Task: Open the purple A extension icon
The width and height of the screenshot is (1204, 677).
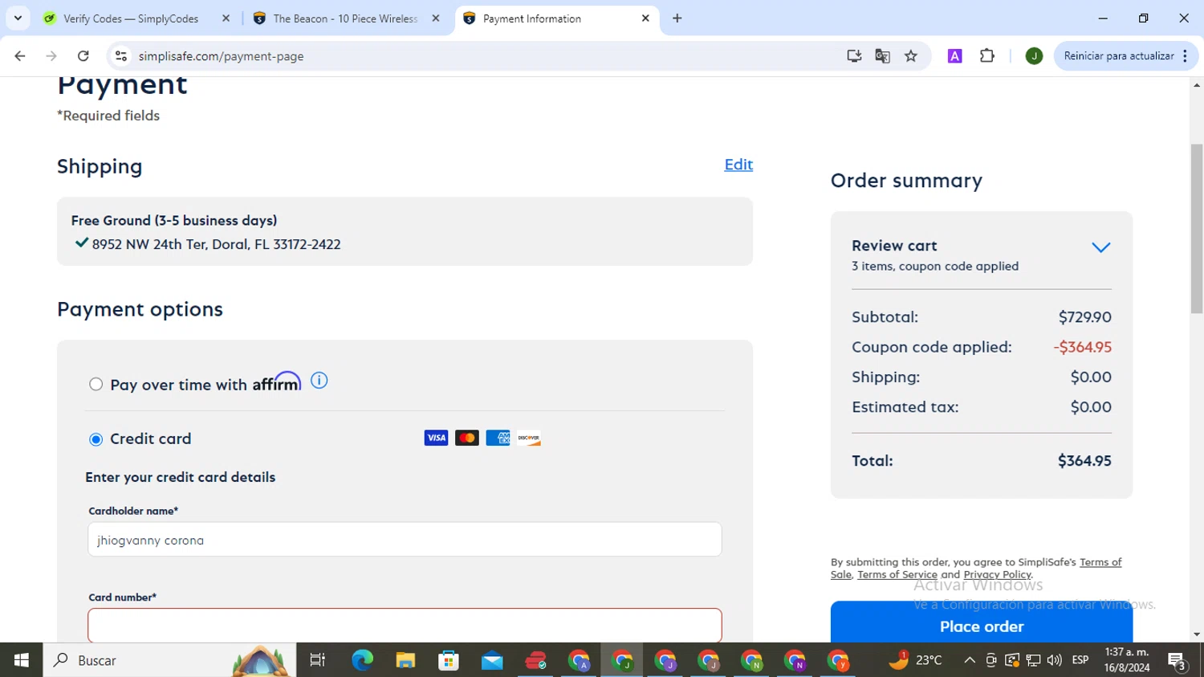Action: coord(955,56)
